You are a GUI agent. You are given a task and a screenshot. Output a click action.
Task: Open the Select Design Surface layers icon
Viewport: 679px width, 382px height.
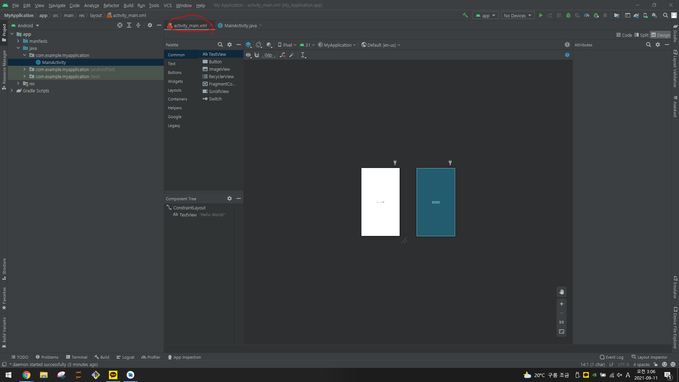(x=249, y=45)
